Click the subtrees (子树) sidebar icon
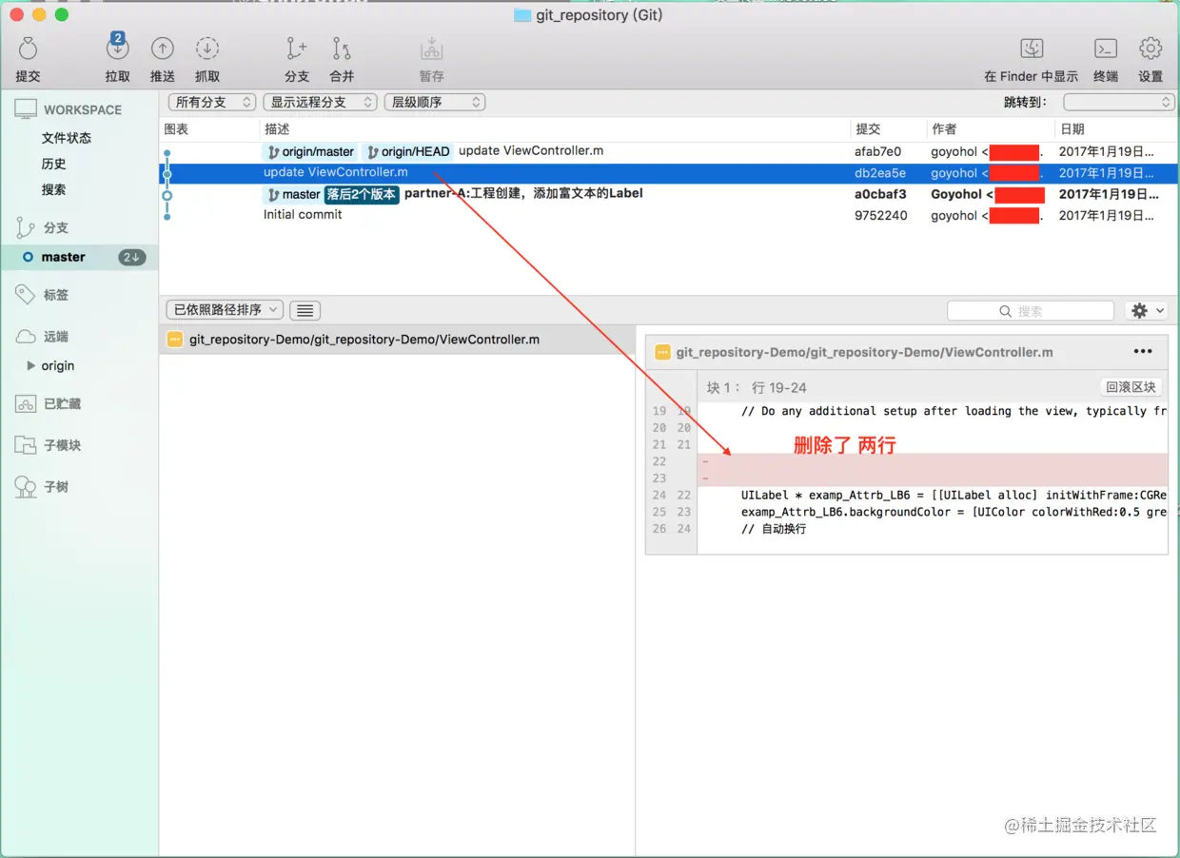Image resolution: width=1180 pixels, height=858 pixels. (26, 487)
